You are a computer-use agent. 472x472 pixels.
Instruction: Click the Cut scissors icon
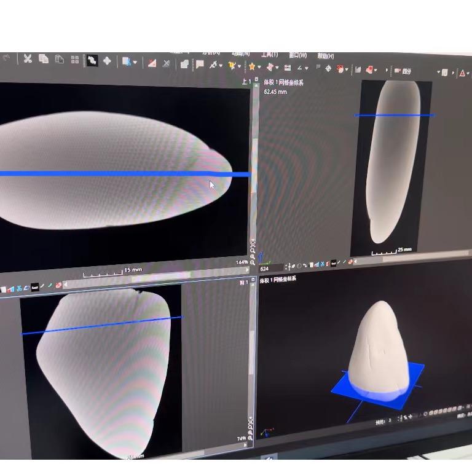point(28,59)
